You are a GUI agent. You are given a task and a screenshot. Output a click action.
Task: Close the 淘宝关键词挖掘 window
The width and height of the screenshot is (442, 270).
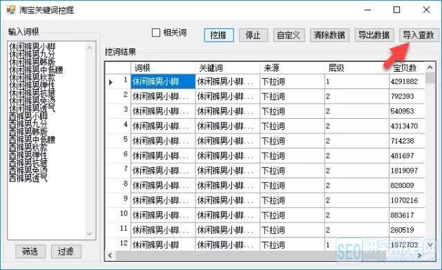pyautogui.click(x=426, y=10)
